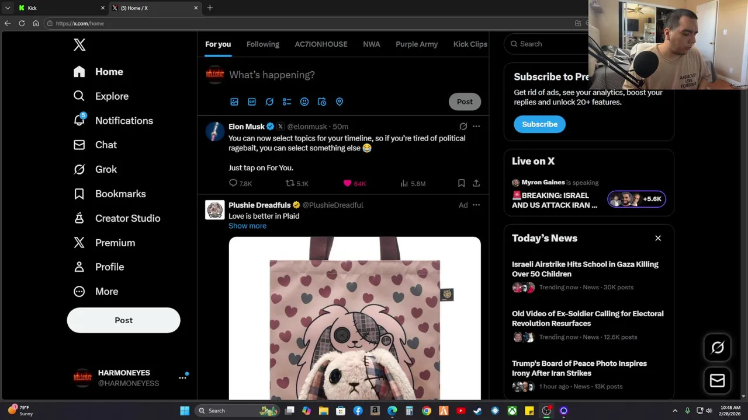Click the browser address bar
The height and width of the screenshot is (420, 748).
coord(310,23)
